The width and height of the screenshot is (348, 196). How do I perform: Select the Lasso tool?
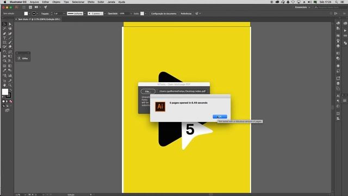(x=10, y=29)
